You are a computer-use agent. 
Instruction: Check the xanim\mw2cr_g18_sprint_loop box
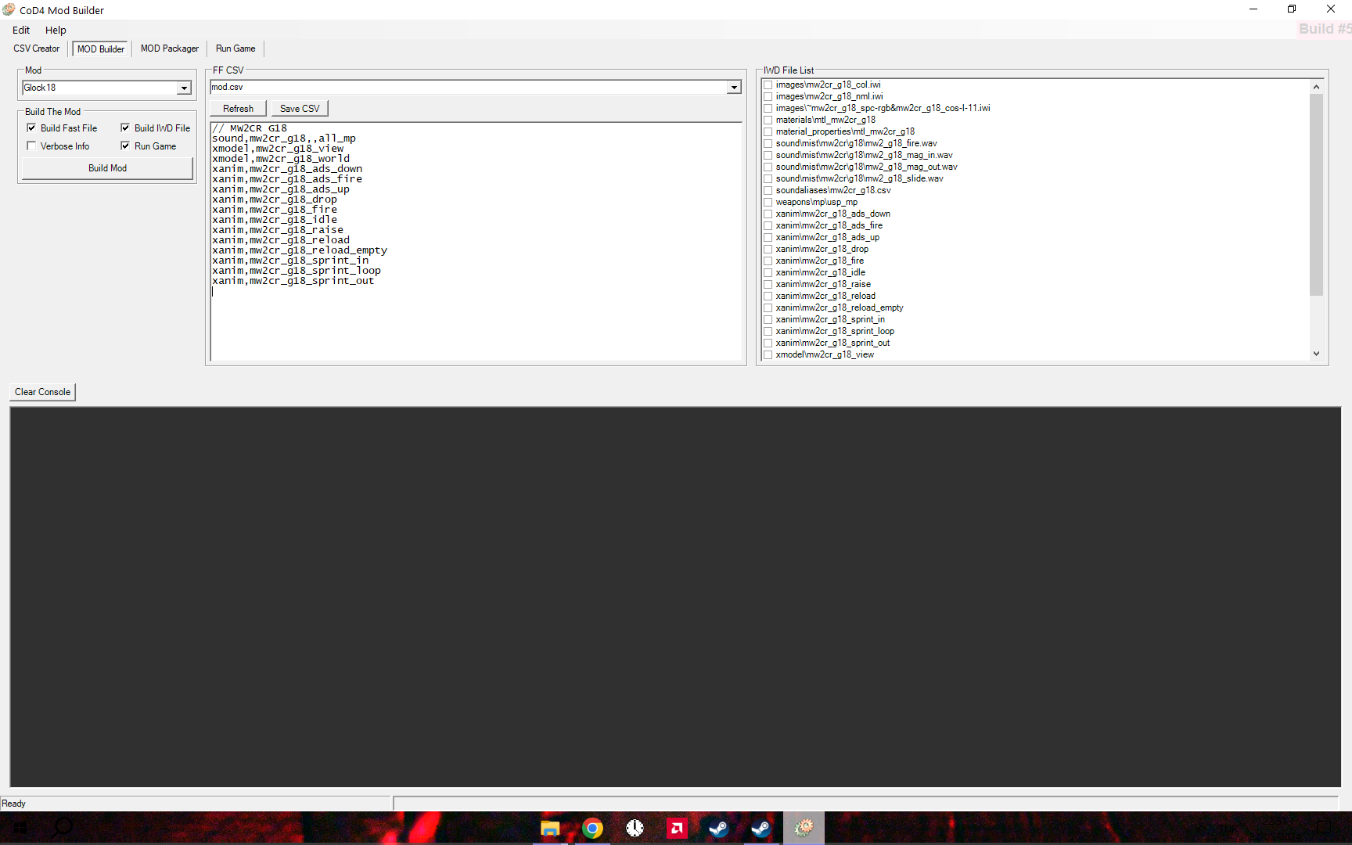pos(768,331)
